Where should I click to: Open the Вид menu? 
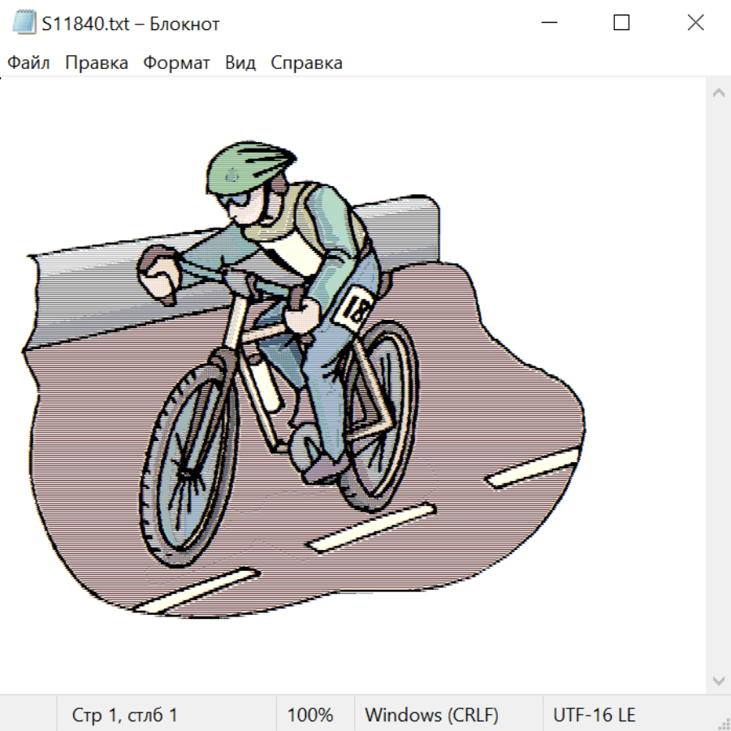240,63
